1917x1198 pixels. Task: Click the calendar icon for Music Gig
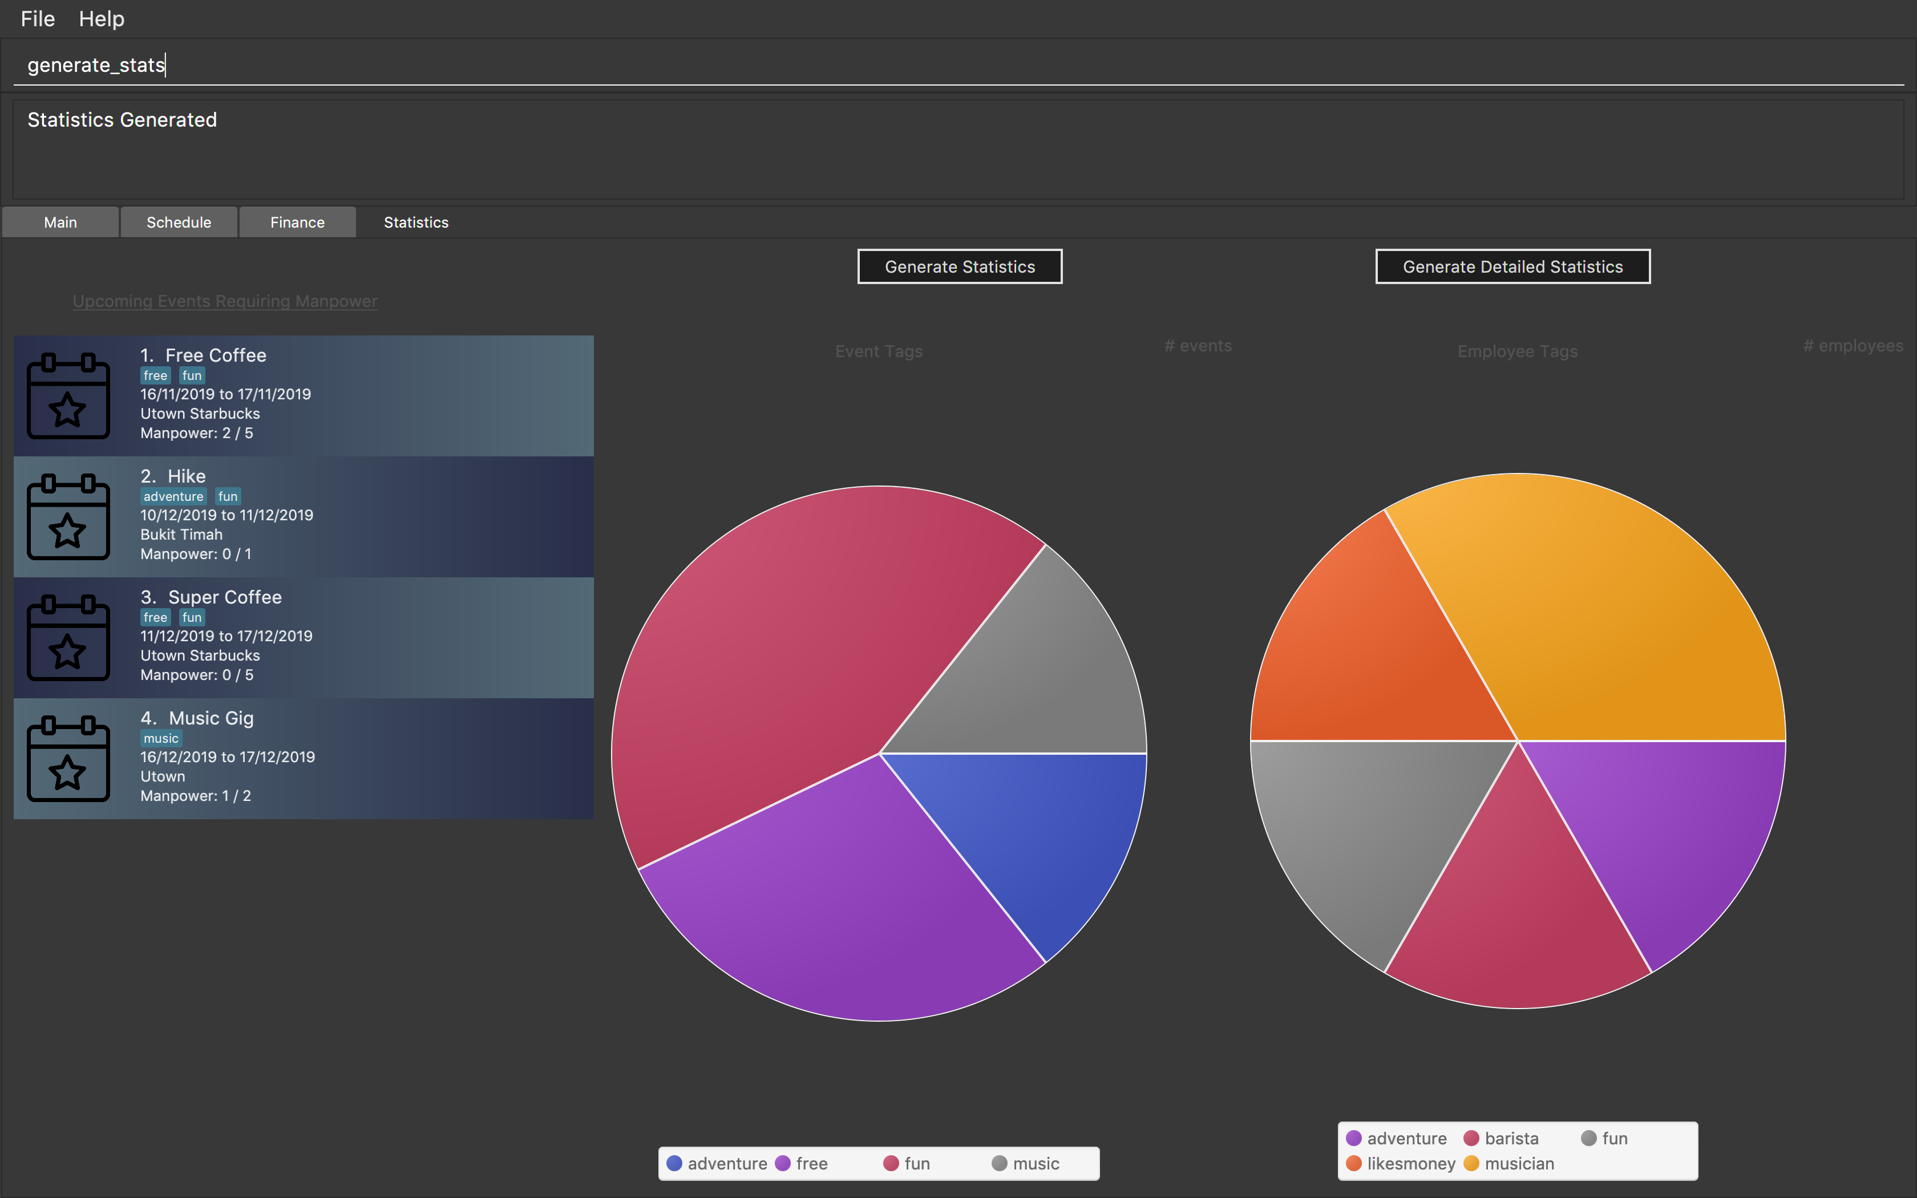point(68,758)
